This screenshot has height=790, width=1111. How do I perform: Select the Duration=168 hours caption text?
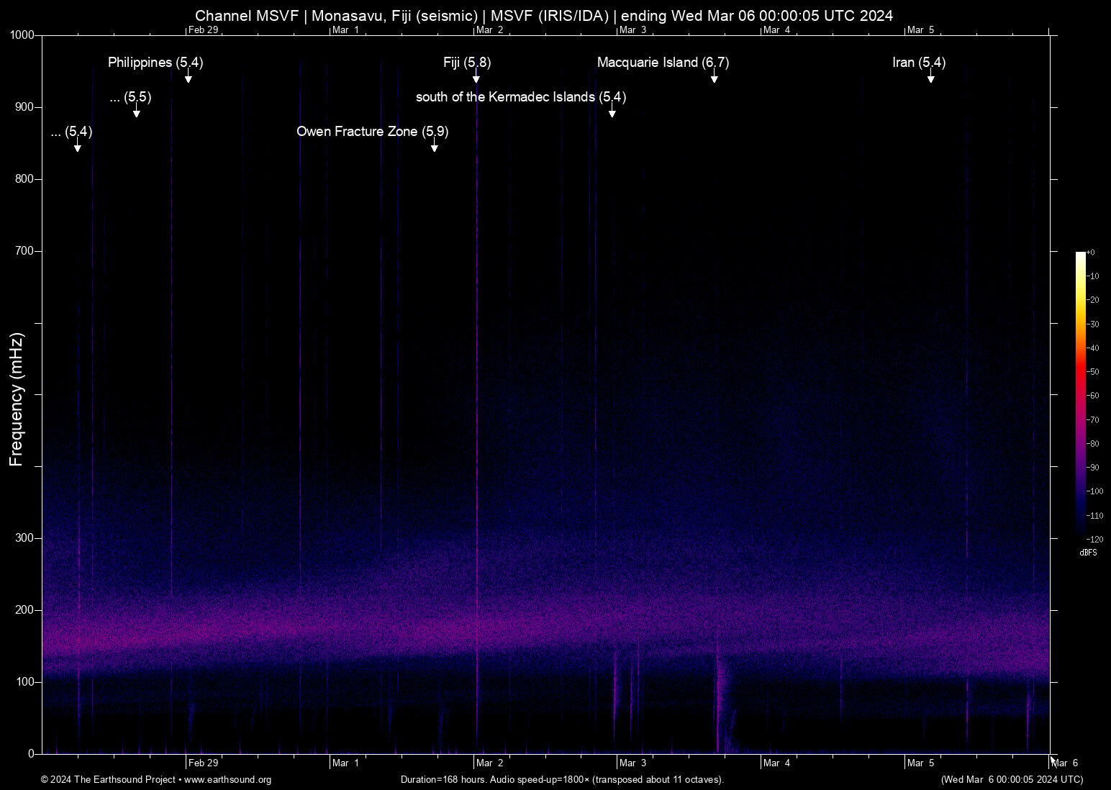[x=562, y=780]
